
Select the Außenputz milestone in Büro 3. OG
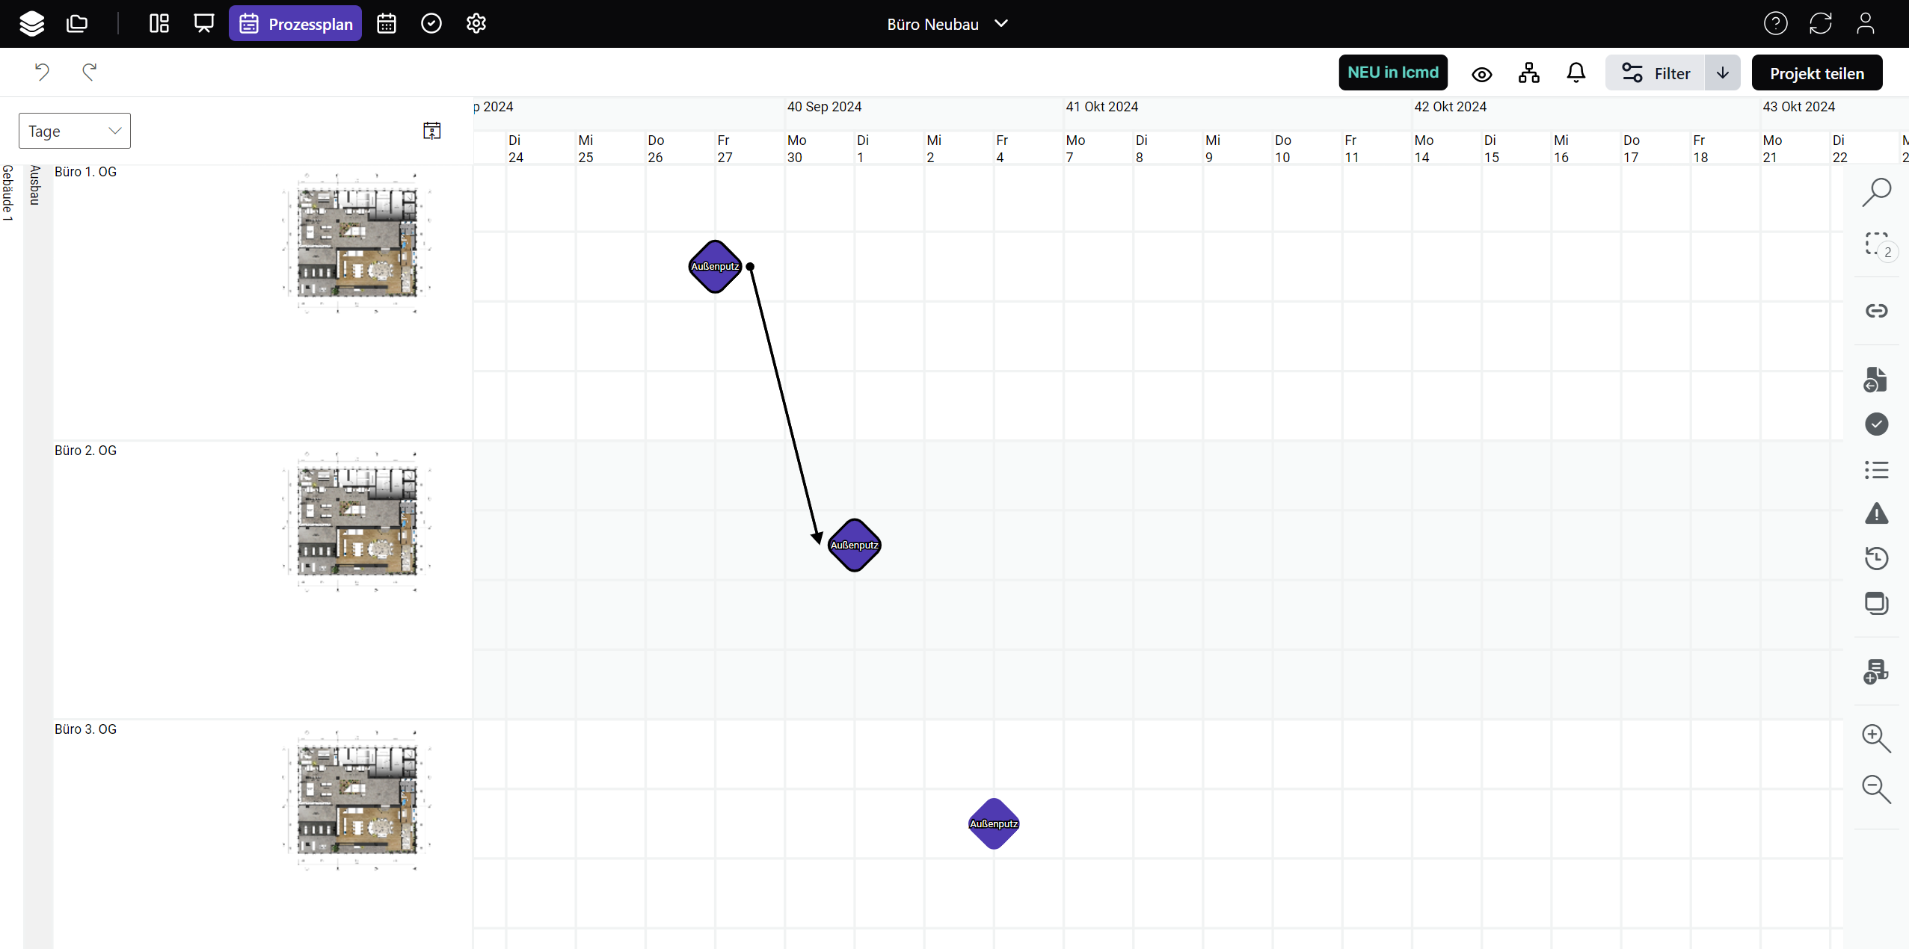pyautogui.click(x=993, y=823)
